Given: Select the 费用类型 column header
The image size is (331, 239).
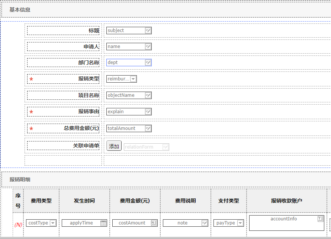Looking at the screenshot, I should pos(41,201).
